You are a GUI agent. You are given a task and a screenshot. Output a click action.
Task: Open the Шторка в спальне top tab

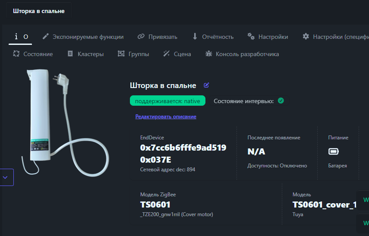(x=38, y=11)
